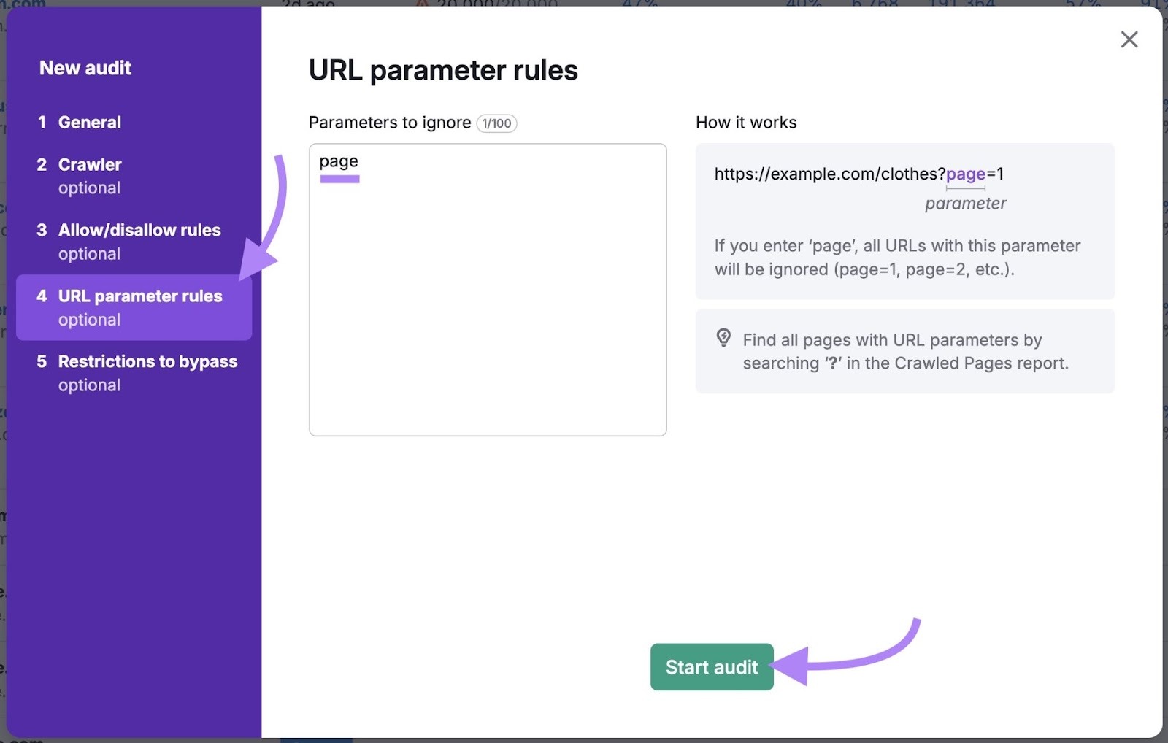Click the 'New audit' heading

point(85,68)
